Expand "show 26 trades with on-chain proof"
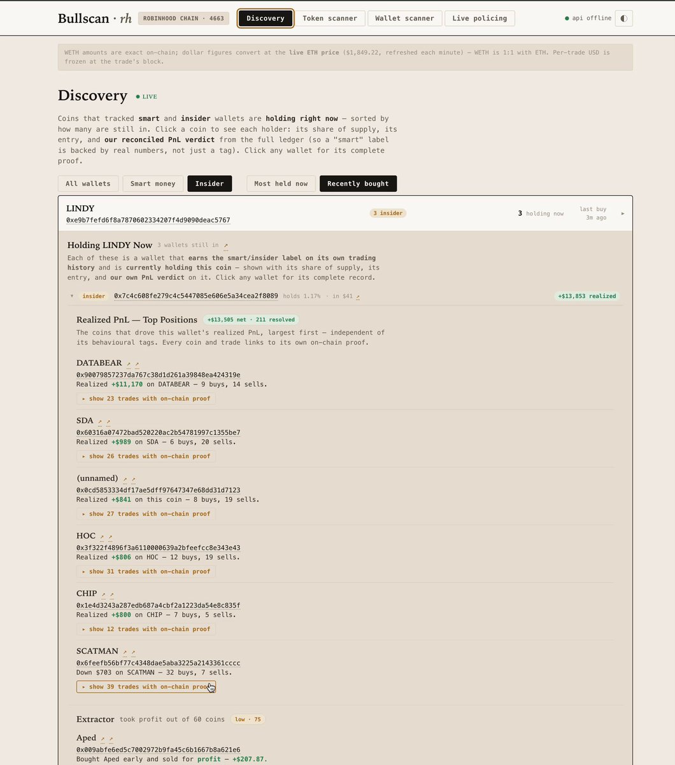The width and height of the screenshot is (675, 765). coord(146,456)
